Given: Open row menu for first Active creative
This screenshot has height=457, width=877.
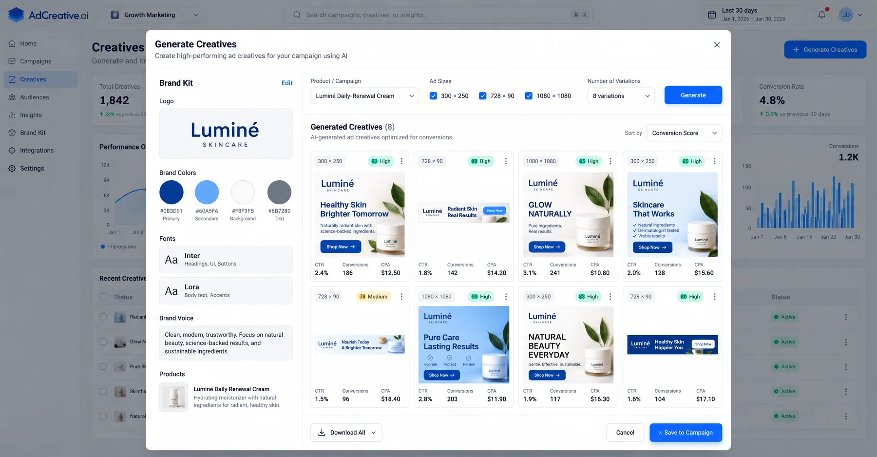Looking at the screenshot, I should pos(846,317).
